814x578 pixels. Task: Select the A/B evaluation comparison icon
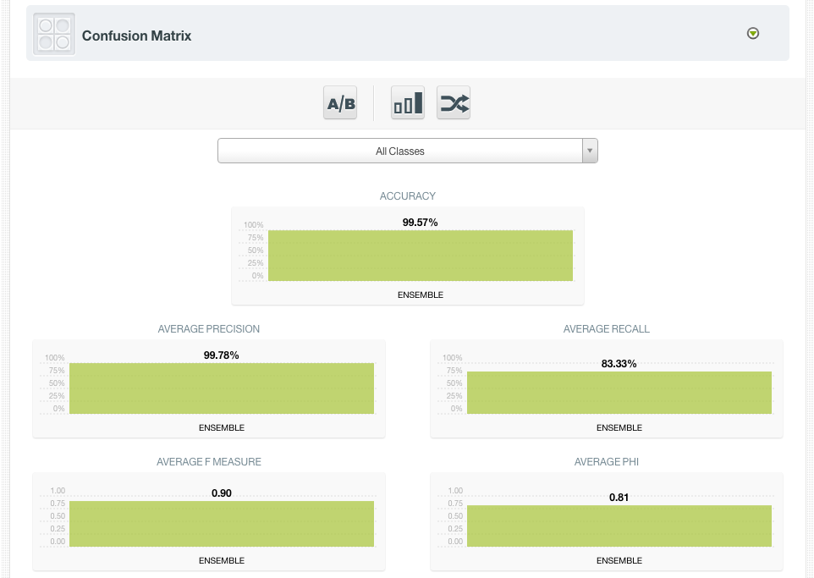[339, 102]
